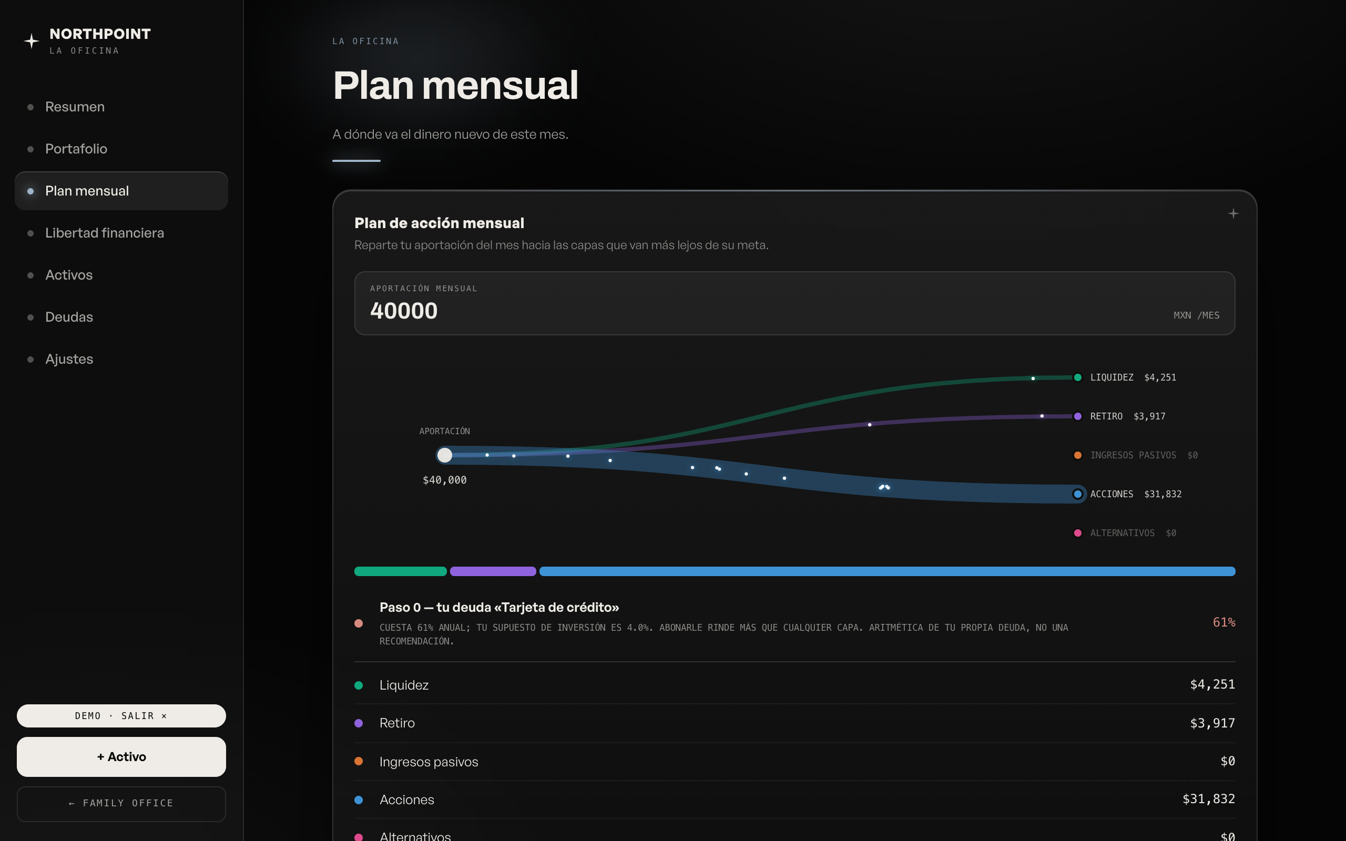
Task: Click the Northpoint star logo icon
Action: (x=31, y=41)
